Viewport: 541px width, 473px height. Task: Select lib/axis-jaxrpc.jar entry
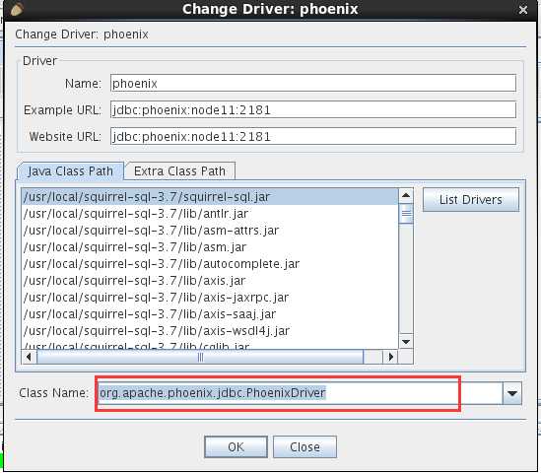[210, 297]
